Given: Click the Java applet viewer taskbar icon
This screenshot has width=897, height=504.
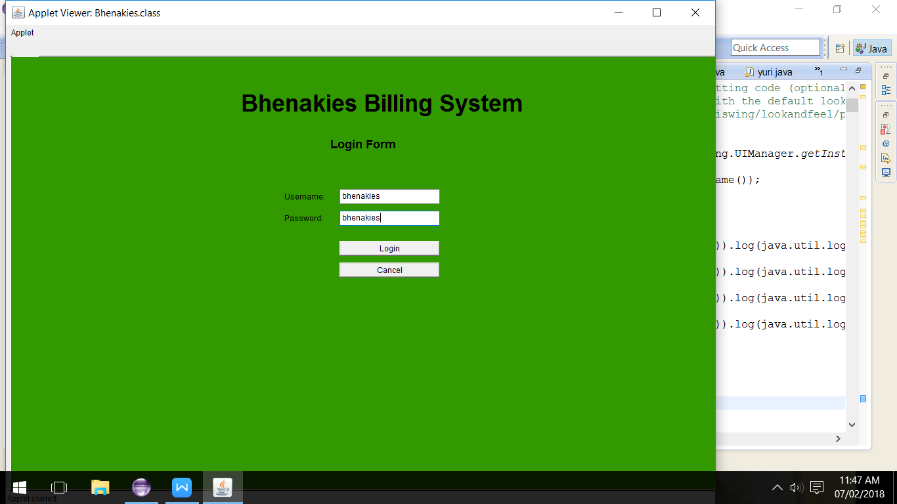Looking at the screenshot, I should pos(223,488).
